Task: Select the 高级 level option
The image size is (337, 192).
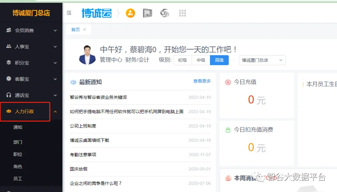Action: coord(219,60)
